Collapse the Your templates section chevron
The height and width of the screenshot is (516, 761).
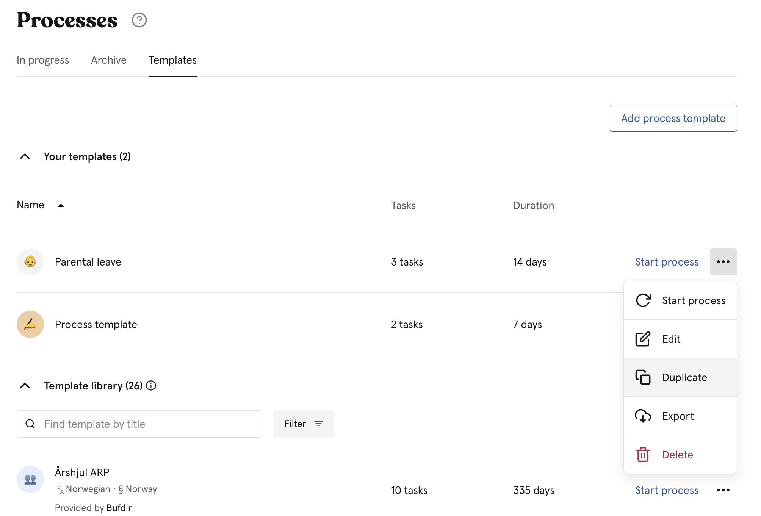tap(25, 156)
